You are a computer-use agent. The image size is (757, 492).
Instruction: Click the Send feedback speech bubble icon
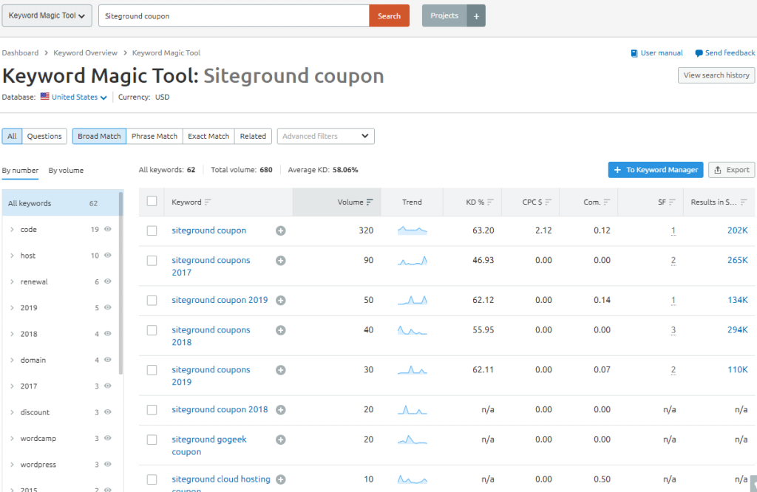699,53
